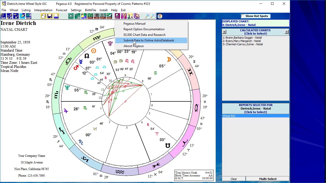
Task: Click the PL toolbar icon
Action: point(84,16)
